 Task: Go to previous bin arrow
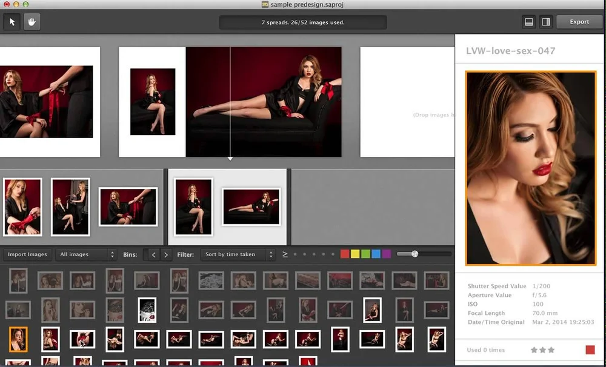(153, 255)
